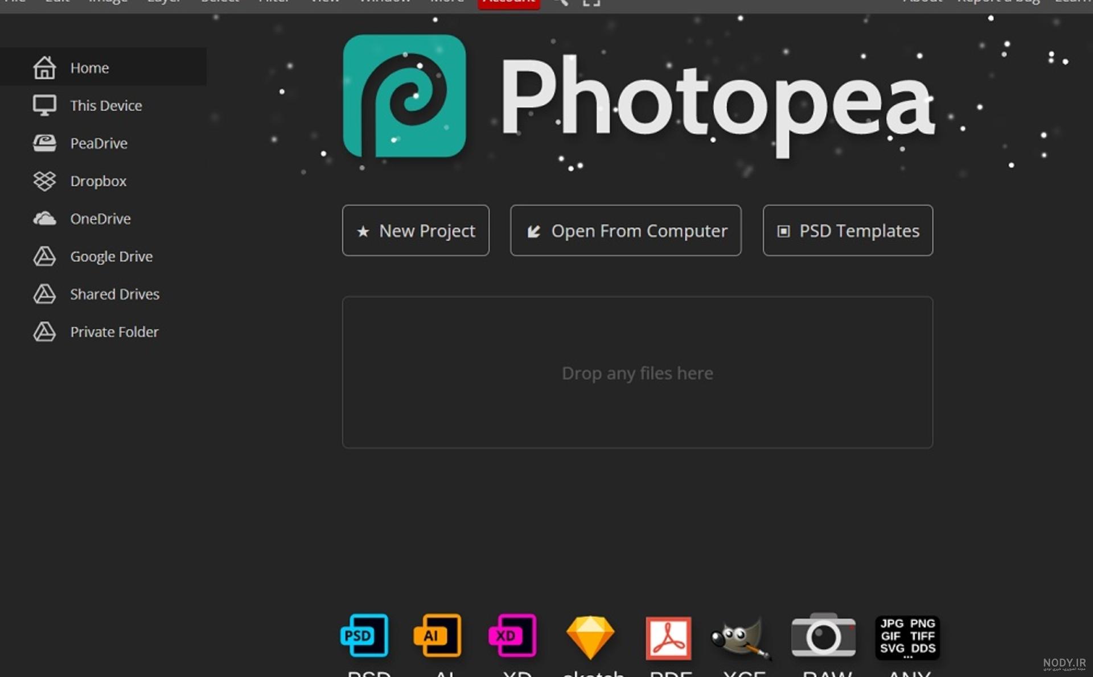This screenshot has height=677, width=1093.
Task: Open the Dropbox sidebar icon
Action: tap(44, 181)
